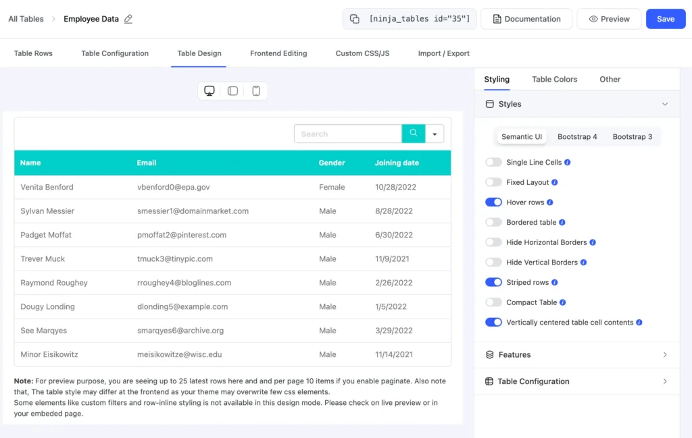Click the Table Configuration grid icon
This screenshot has height=438, width=692.
click(489, 381)
